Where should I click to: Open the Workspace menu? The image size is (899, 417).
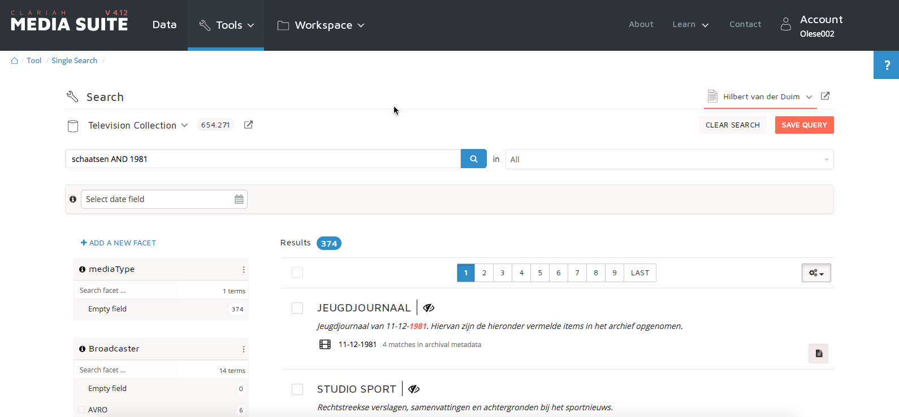(x=321, y=25)
